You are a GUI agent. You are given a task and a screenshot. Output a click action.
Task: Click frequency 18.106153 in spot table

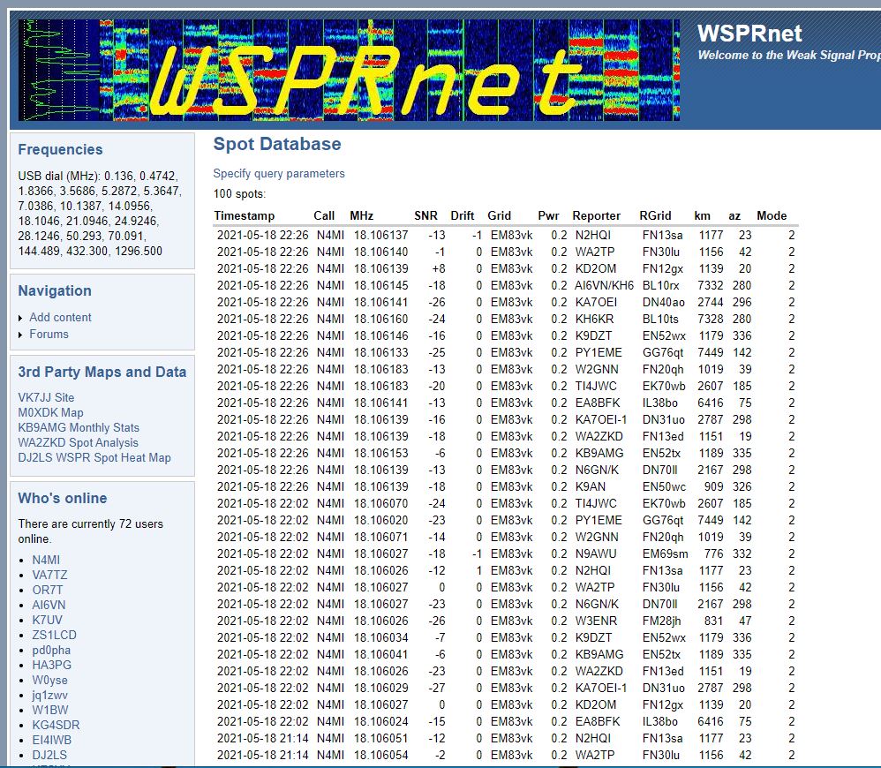[381, 454]
